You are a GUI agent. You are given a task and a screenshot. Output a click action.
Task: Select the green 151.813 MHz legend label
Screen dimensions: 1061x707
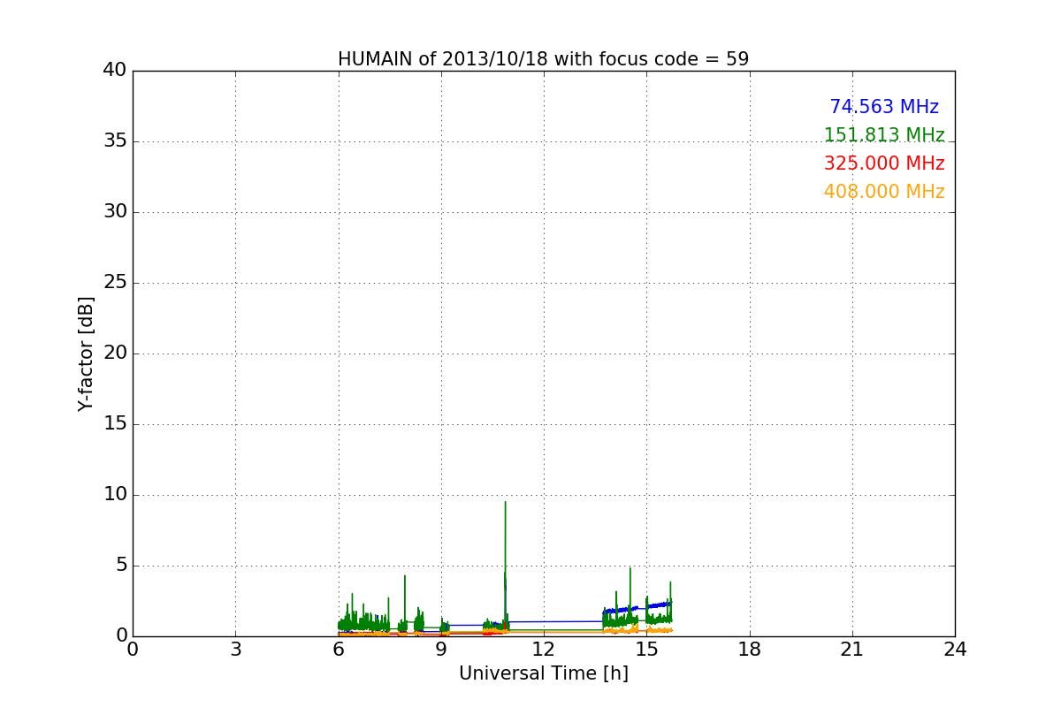884,135
